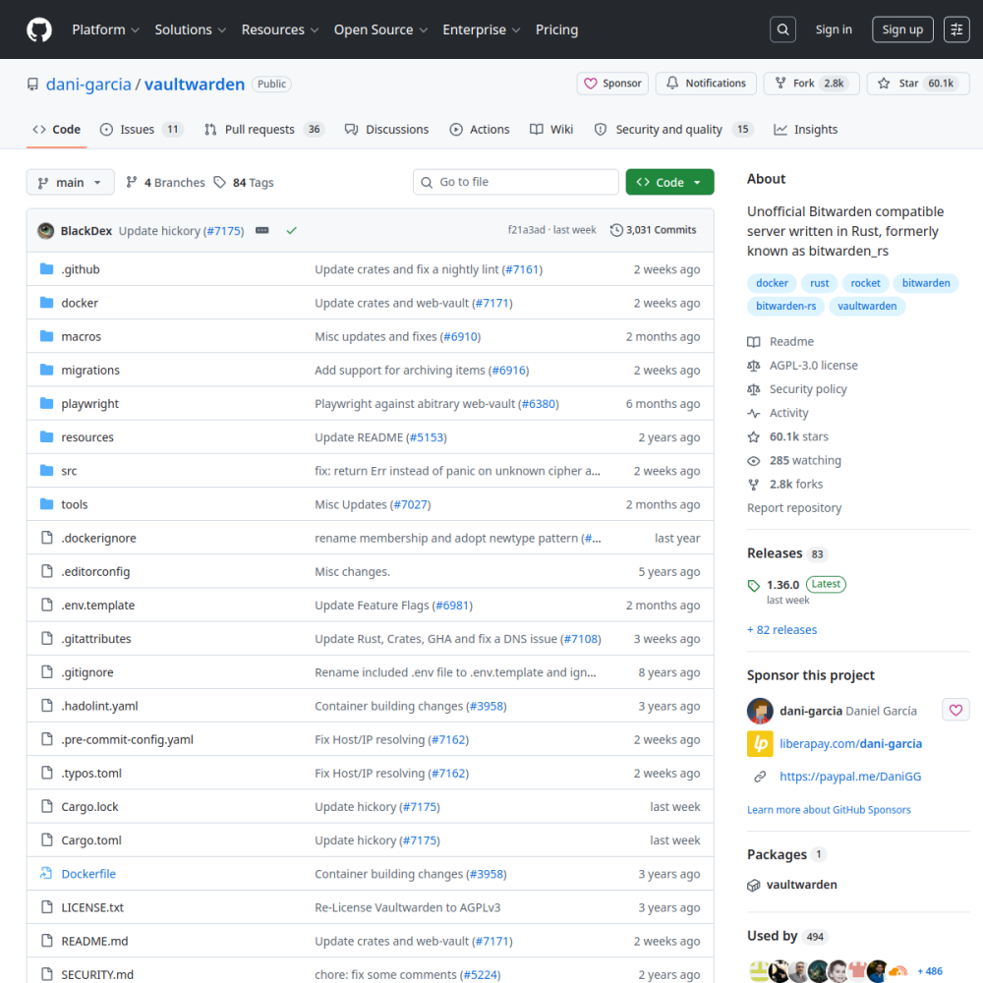Open the Pricing page

(x=556, y=29)
